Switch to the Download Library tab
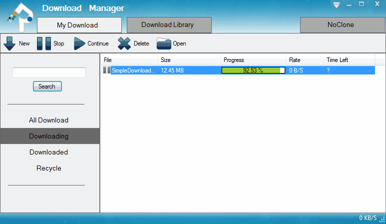 click(x=169, y=25)
